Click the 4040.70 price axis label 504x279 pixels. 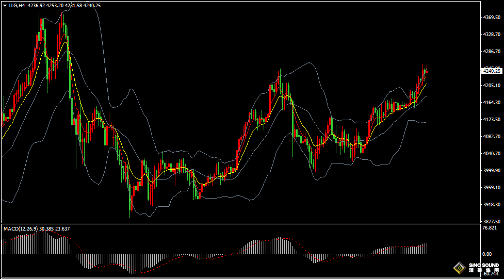click(492, 154)
